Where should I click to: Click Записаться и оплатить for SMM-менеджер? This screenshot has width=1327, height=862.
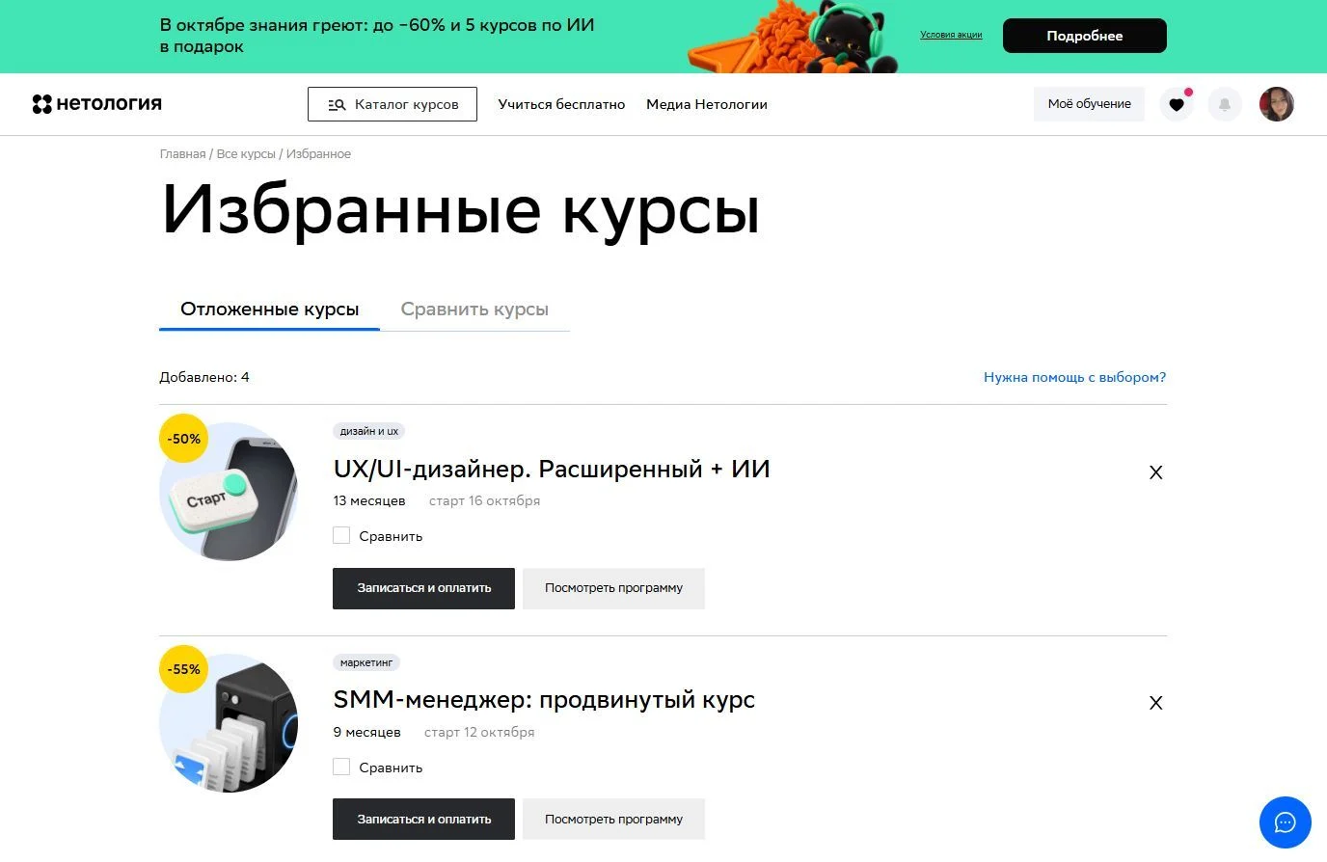click(x=423, y=820)
